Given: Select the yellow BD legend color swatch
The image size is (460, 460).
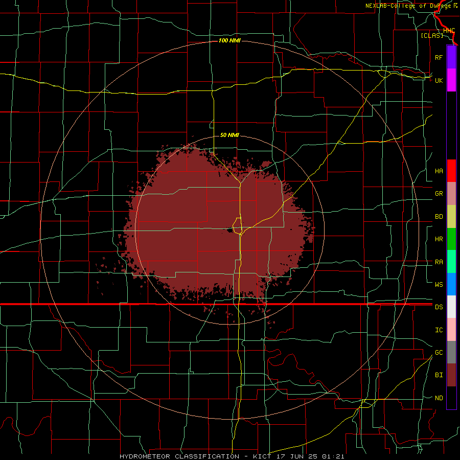Looking at the screenshot, I should tap(451, 217).
